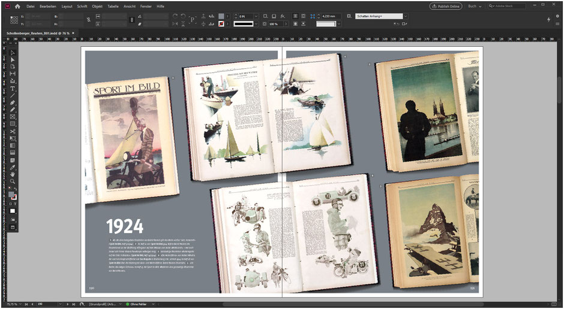Select the Zoom magnifier tool
This screenshot has width=564, height=309.
point(13,181)
